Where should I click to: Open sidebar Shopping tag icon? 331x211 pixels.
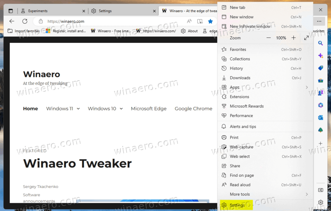coord(320,68)
